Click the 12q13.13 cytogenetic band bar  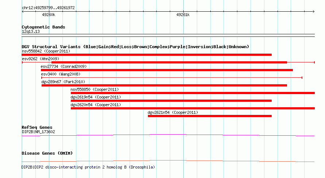pyautogui.click(x=168, y=35)
